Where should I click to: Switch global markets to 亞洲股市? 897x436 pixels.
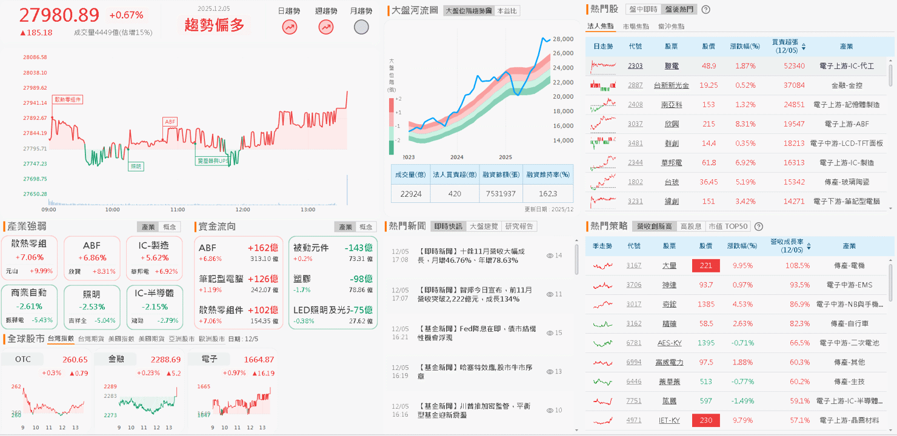coord(181,339)
